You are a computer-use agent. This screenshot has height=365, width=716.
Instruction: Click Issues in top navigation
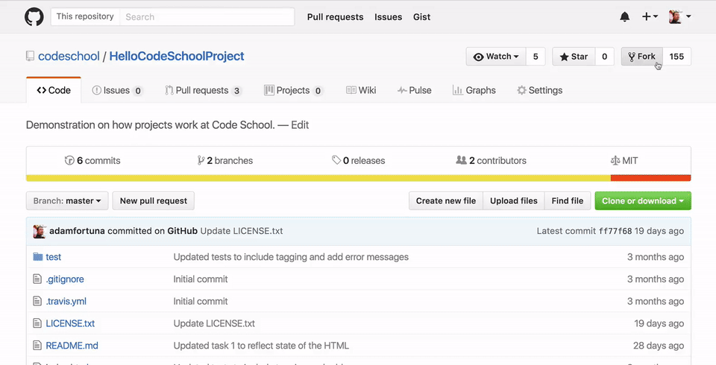click(388, 17)
